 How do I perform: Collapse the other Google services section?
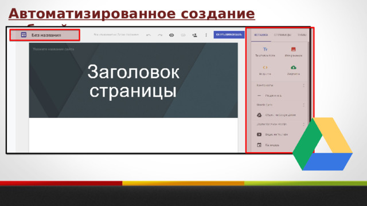(x=303, y=124)
